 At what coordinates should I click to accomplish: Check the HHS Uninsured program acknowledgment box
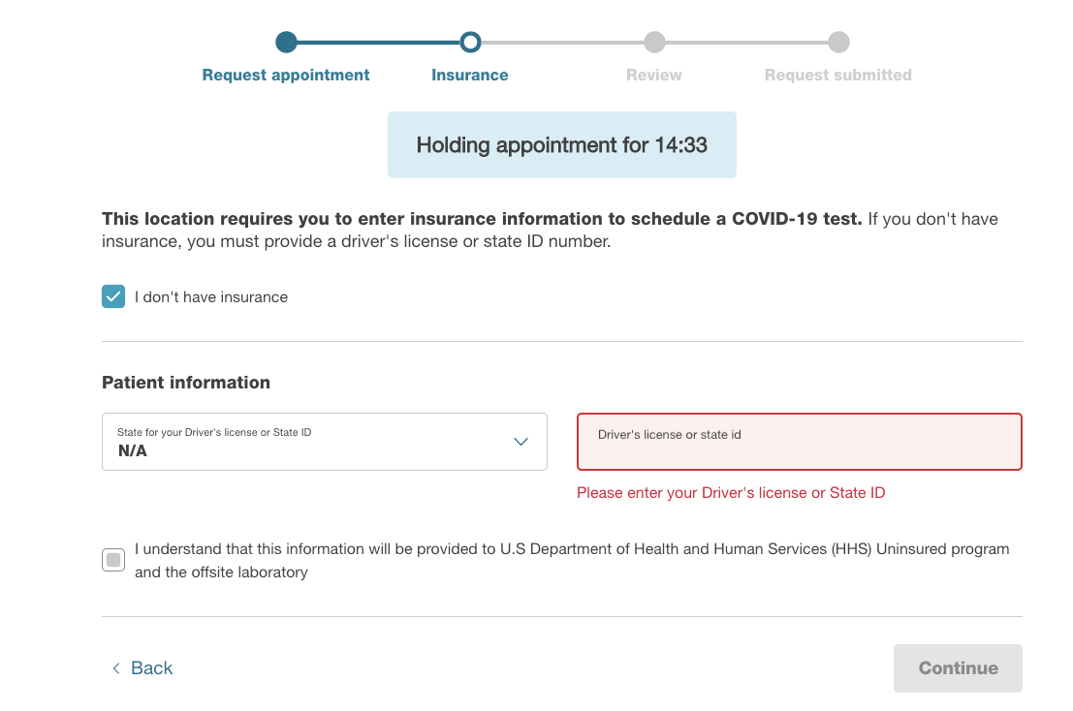[x=113, y=560]
